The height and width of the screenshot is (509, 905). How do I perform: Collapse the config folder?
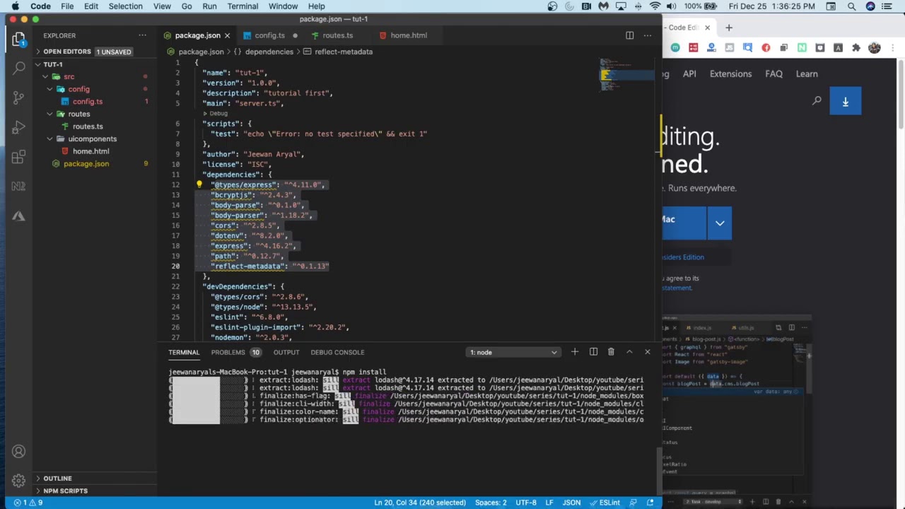(x=49, y=89)
